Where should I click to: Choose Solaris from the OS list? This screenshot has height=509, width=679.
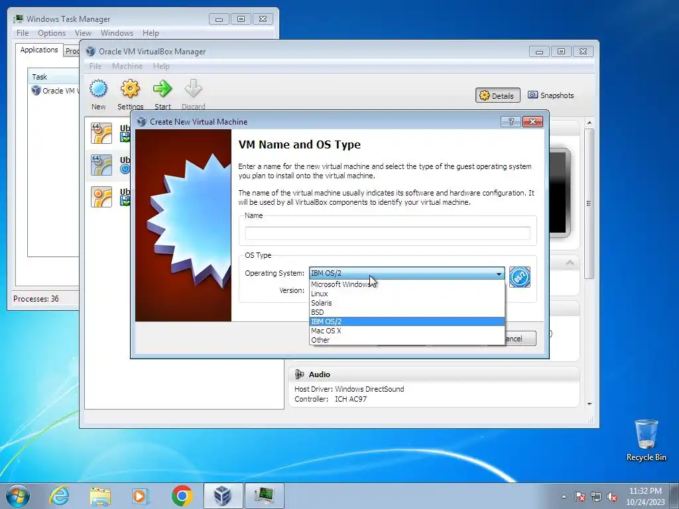point(407,303)
